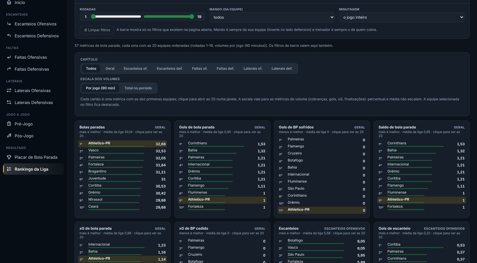Expand the Minutagem dropdown
The image size is (477, 263).
[402, 17]
